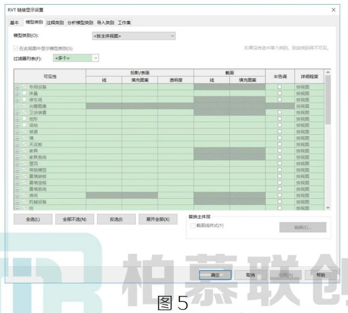This screenshot has width=348, height=313.
Task: Expand the 幕墙嵌板 category row
Action: click(x=17, y=176)
